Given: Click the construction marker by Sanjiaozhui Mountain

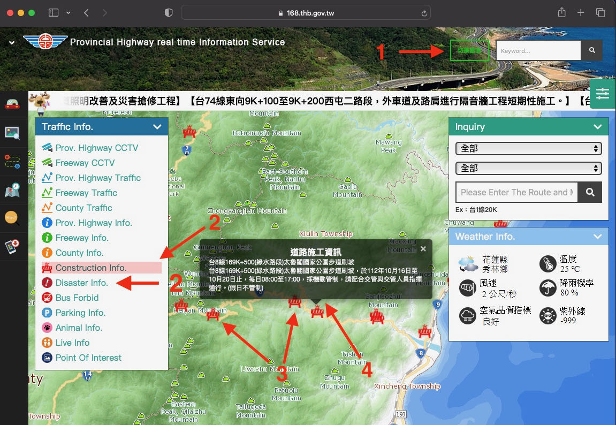Looking at the screenshot, I should tap(376, 316).
